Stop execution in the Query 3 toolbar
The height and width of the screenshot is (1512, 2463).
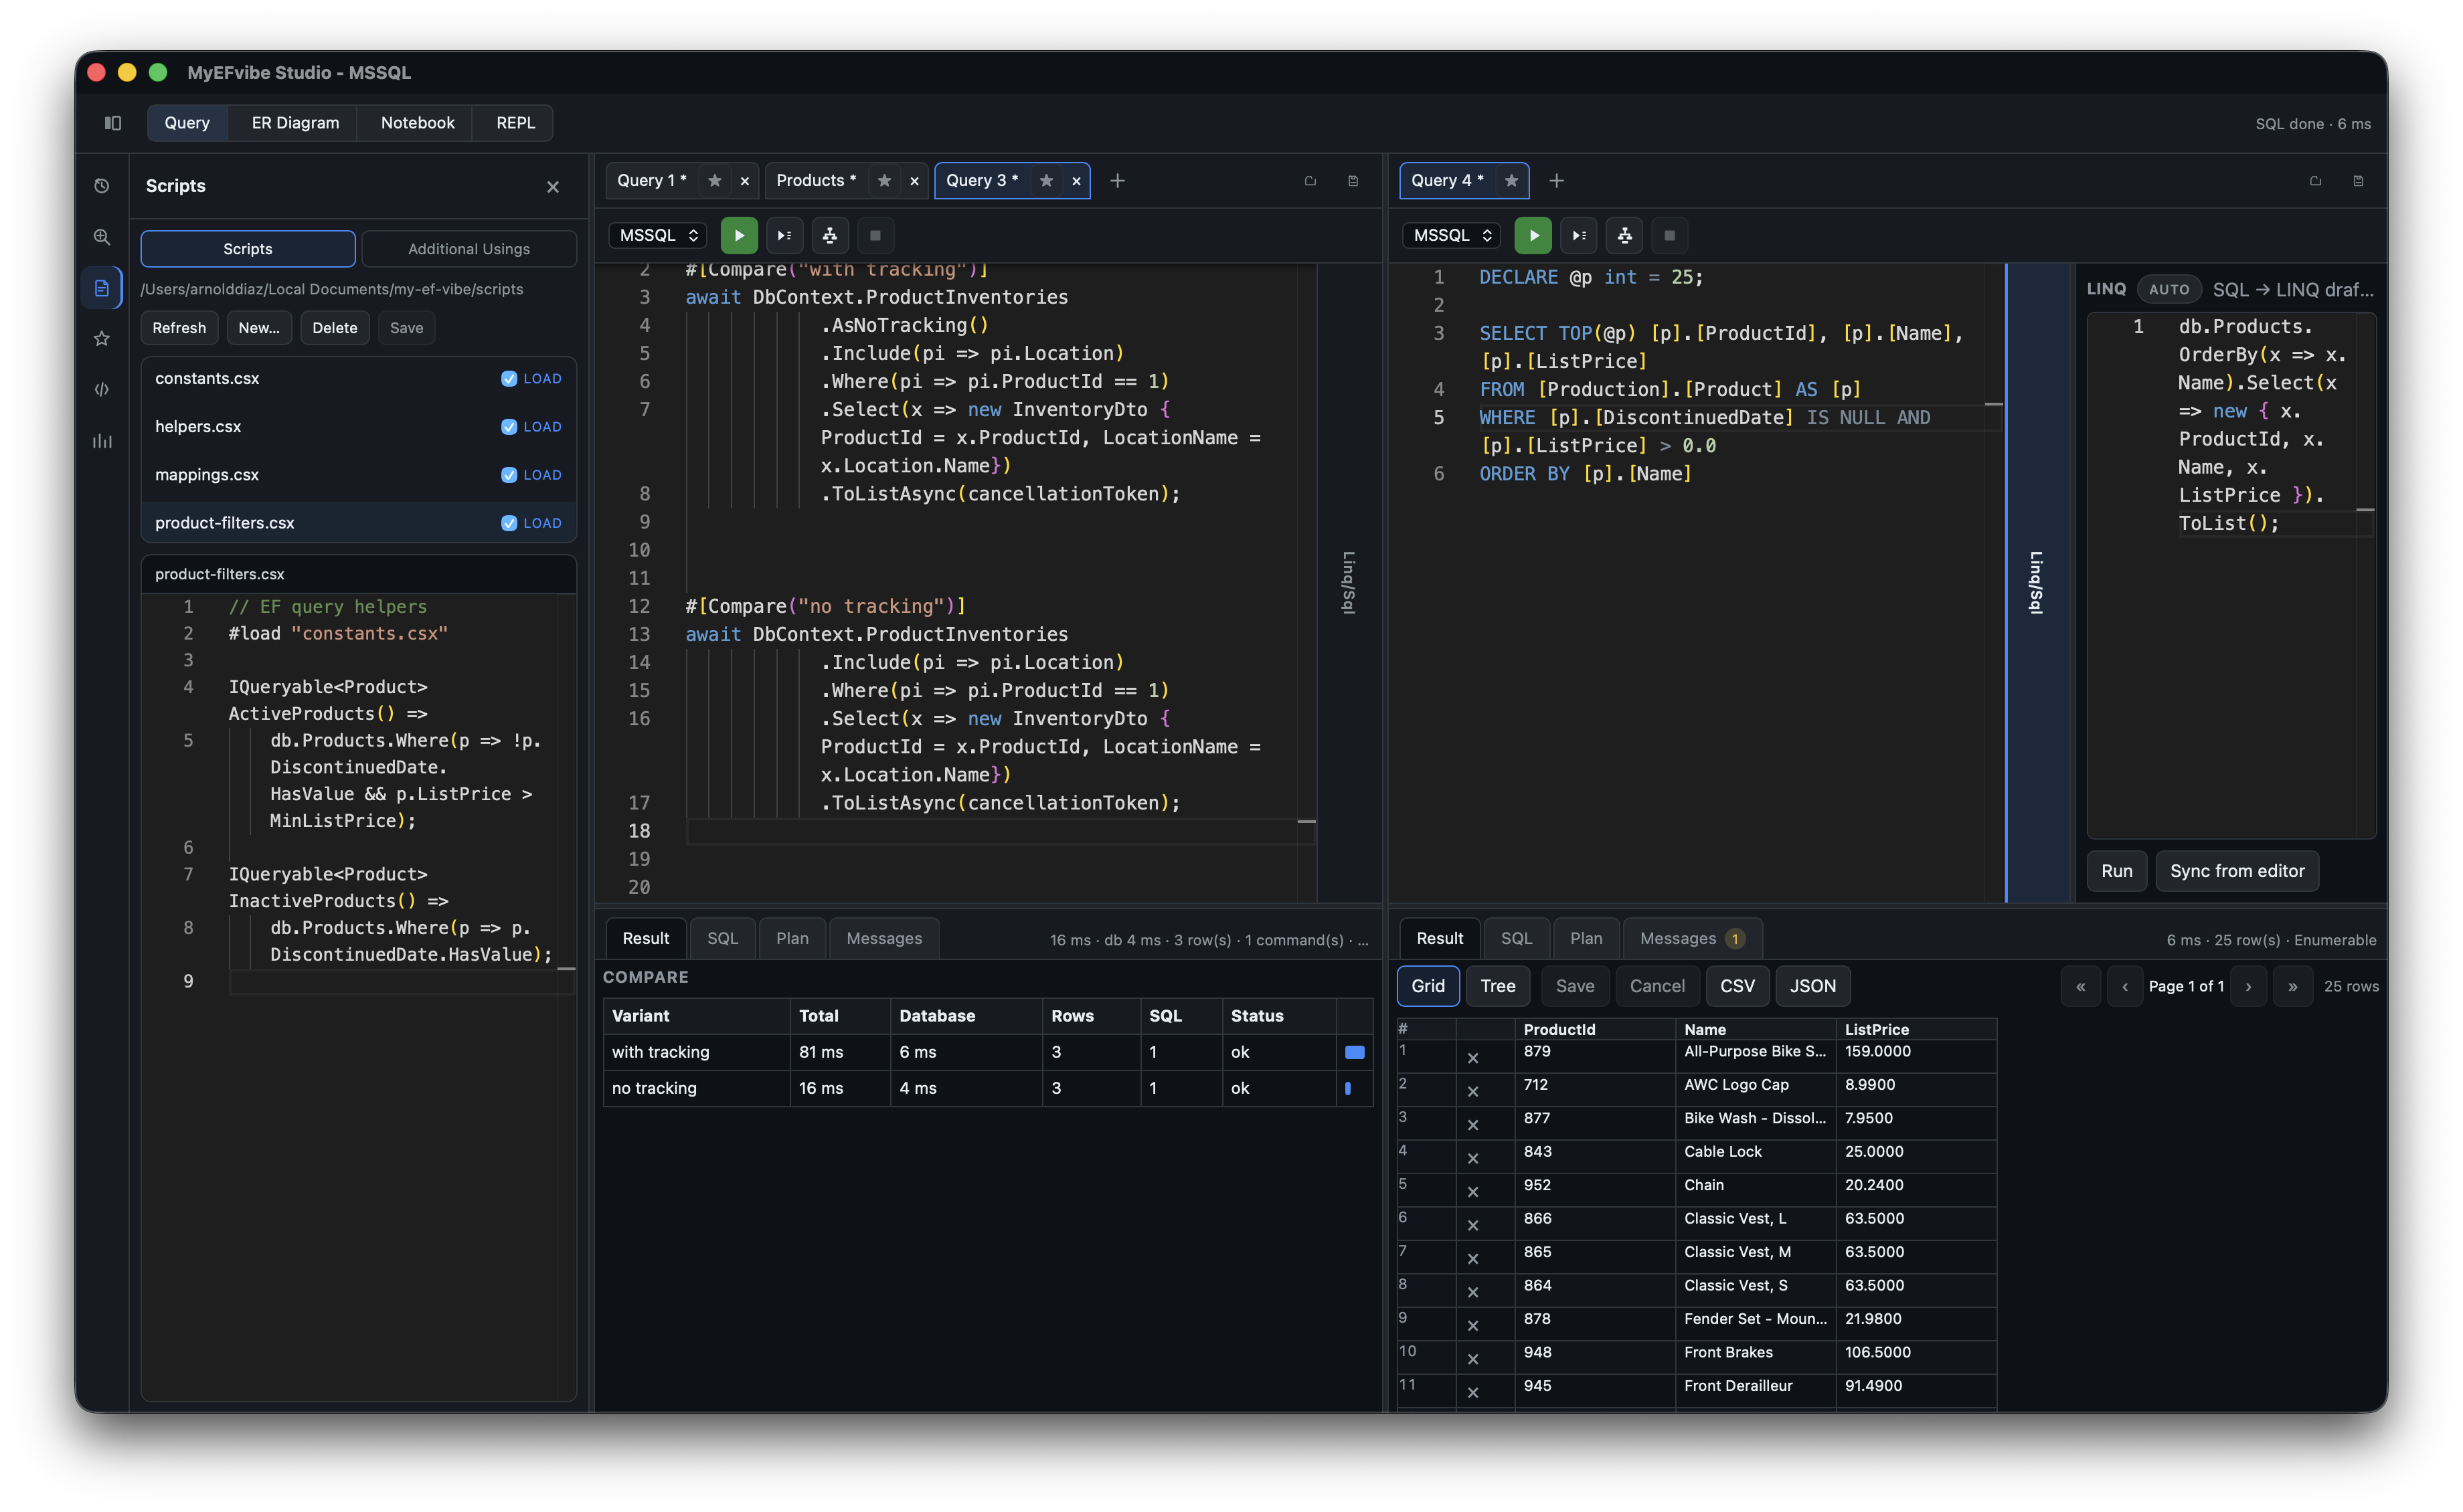coord(875,236)
